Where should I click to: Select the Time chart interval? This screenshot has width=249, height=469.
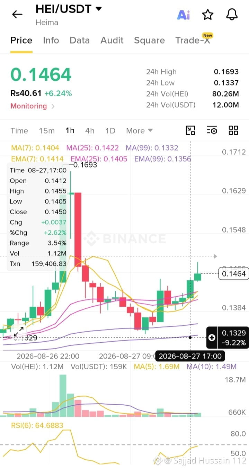[19, 130]
